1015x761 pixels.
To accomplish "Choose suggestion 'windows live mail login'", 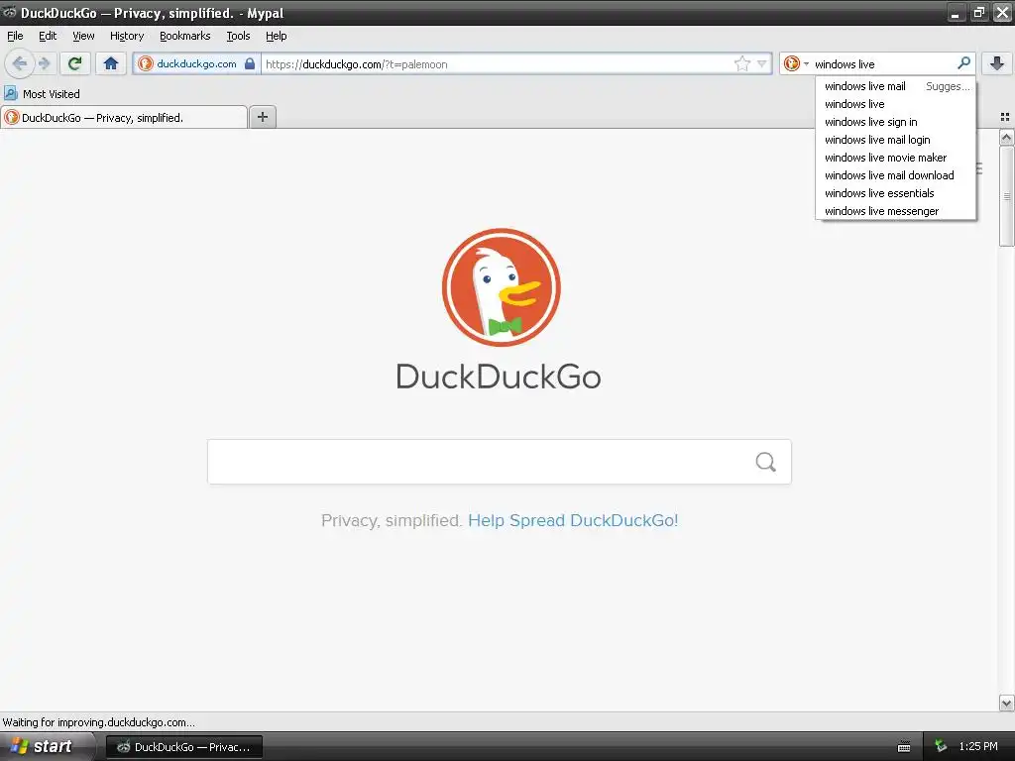I will pyautogui.click(x=896, y=140).
